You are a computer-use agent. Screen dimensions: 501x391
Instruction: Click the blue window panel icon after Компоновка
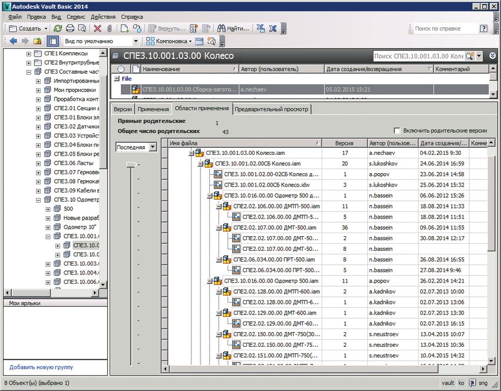(199, 41)
